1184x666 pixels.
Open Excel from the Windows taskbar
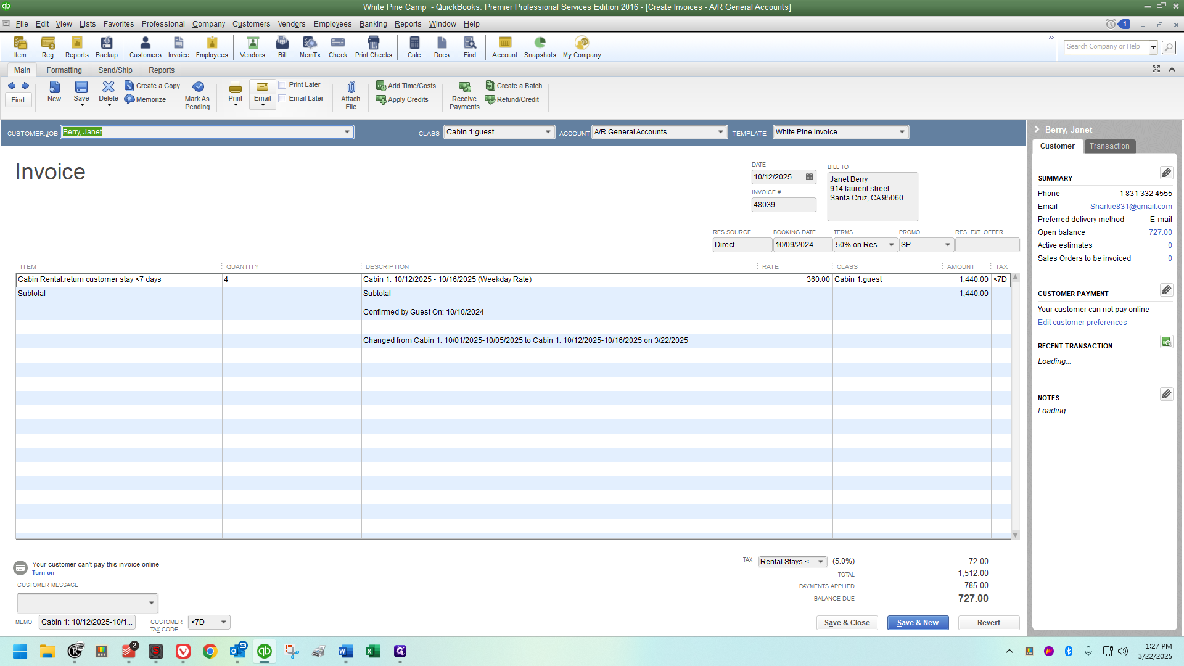(373, 651)
